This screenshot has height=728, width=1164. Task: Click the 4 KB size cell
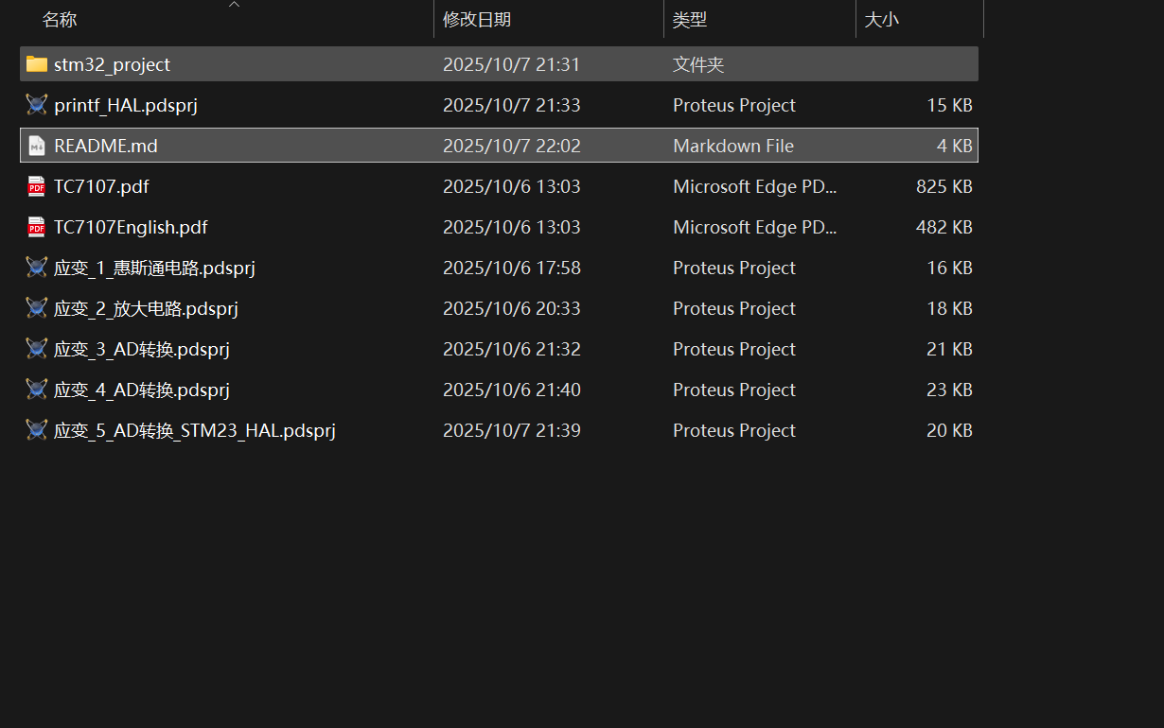point(954,146)
